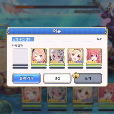Image resolution: width=114 pixels, height=114 pixels.
Task: Click the dark TP bar under red-haired character
Action: click(94, 68)
